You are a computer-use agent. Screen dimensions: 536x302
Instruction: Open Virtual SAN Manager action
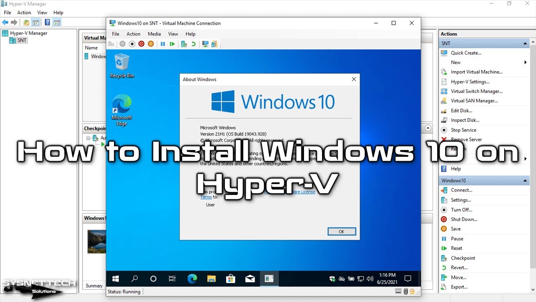click(x=474, y=101)
